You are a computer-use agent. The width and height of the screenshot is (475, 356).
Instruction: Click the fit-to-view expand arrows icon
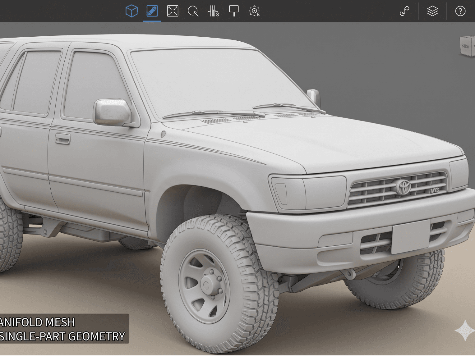173,11
